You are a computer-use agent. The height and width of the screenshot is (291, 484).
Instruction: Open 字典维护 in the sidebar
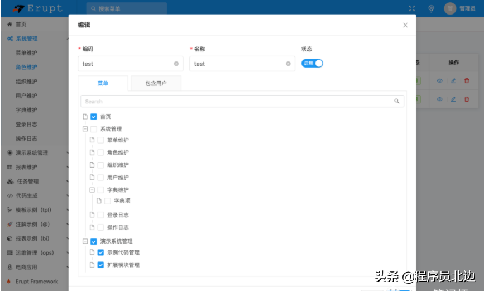pos(26,110)
